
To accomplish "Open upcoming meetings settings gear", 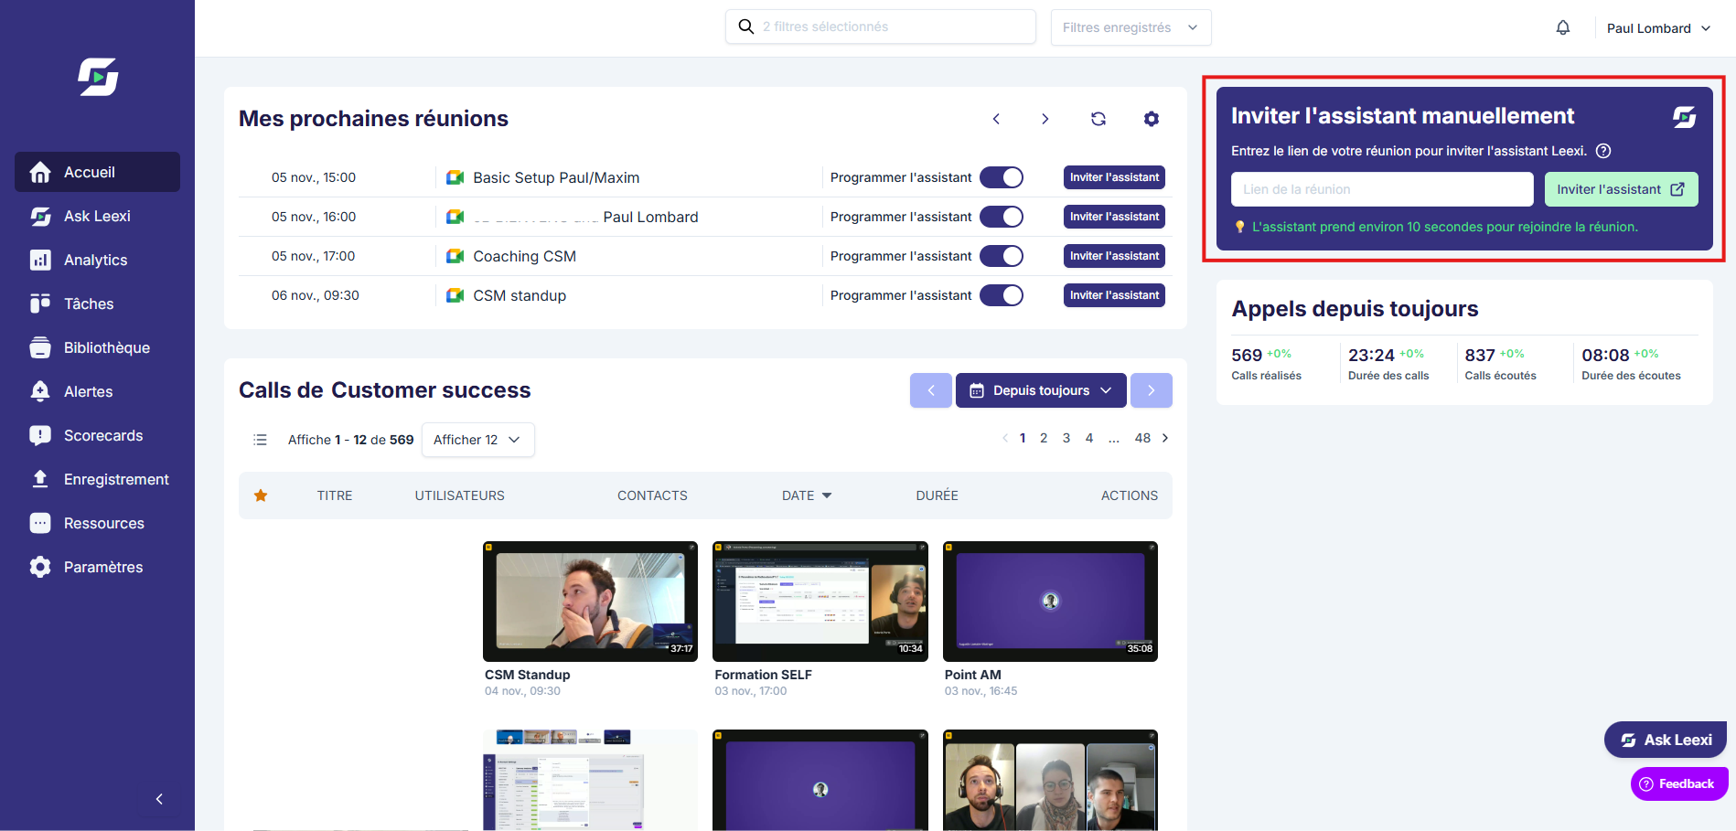I will tap(1152, 119).
